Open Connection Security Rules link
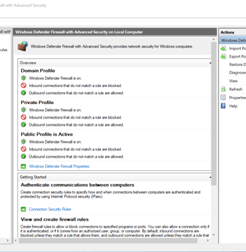Image resolution: width=246 pixels, height=252 pixels. 50,209
